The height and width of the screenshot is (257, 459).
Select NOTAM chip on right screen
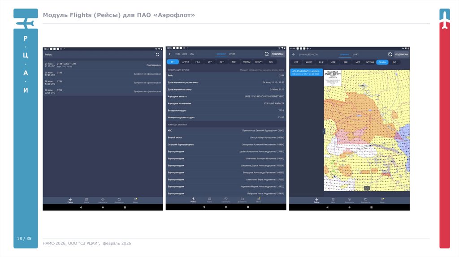point(370,62)
